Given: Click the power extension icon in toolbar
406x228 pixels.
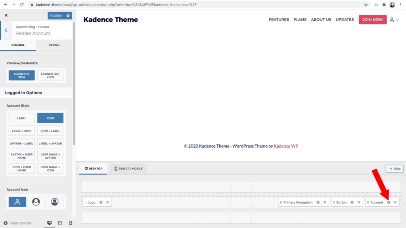Looking at the screenshot, I should click(376, 5).
